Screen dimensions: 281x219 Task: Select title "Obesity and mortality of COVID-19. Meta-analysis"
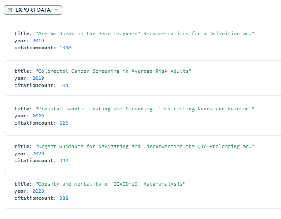(x=110, y=184)
